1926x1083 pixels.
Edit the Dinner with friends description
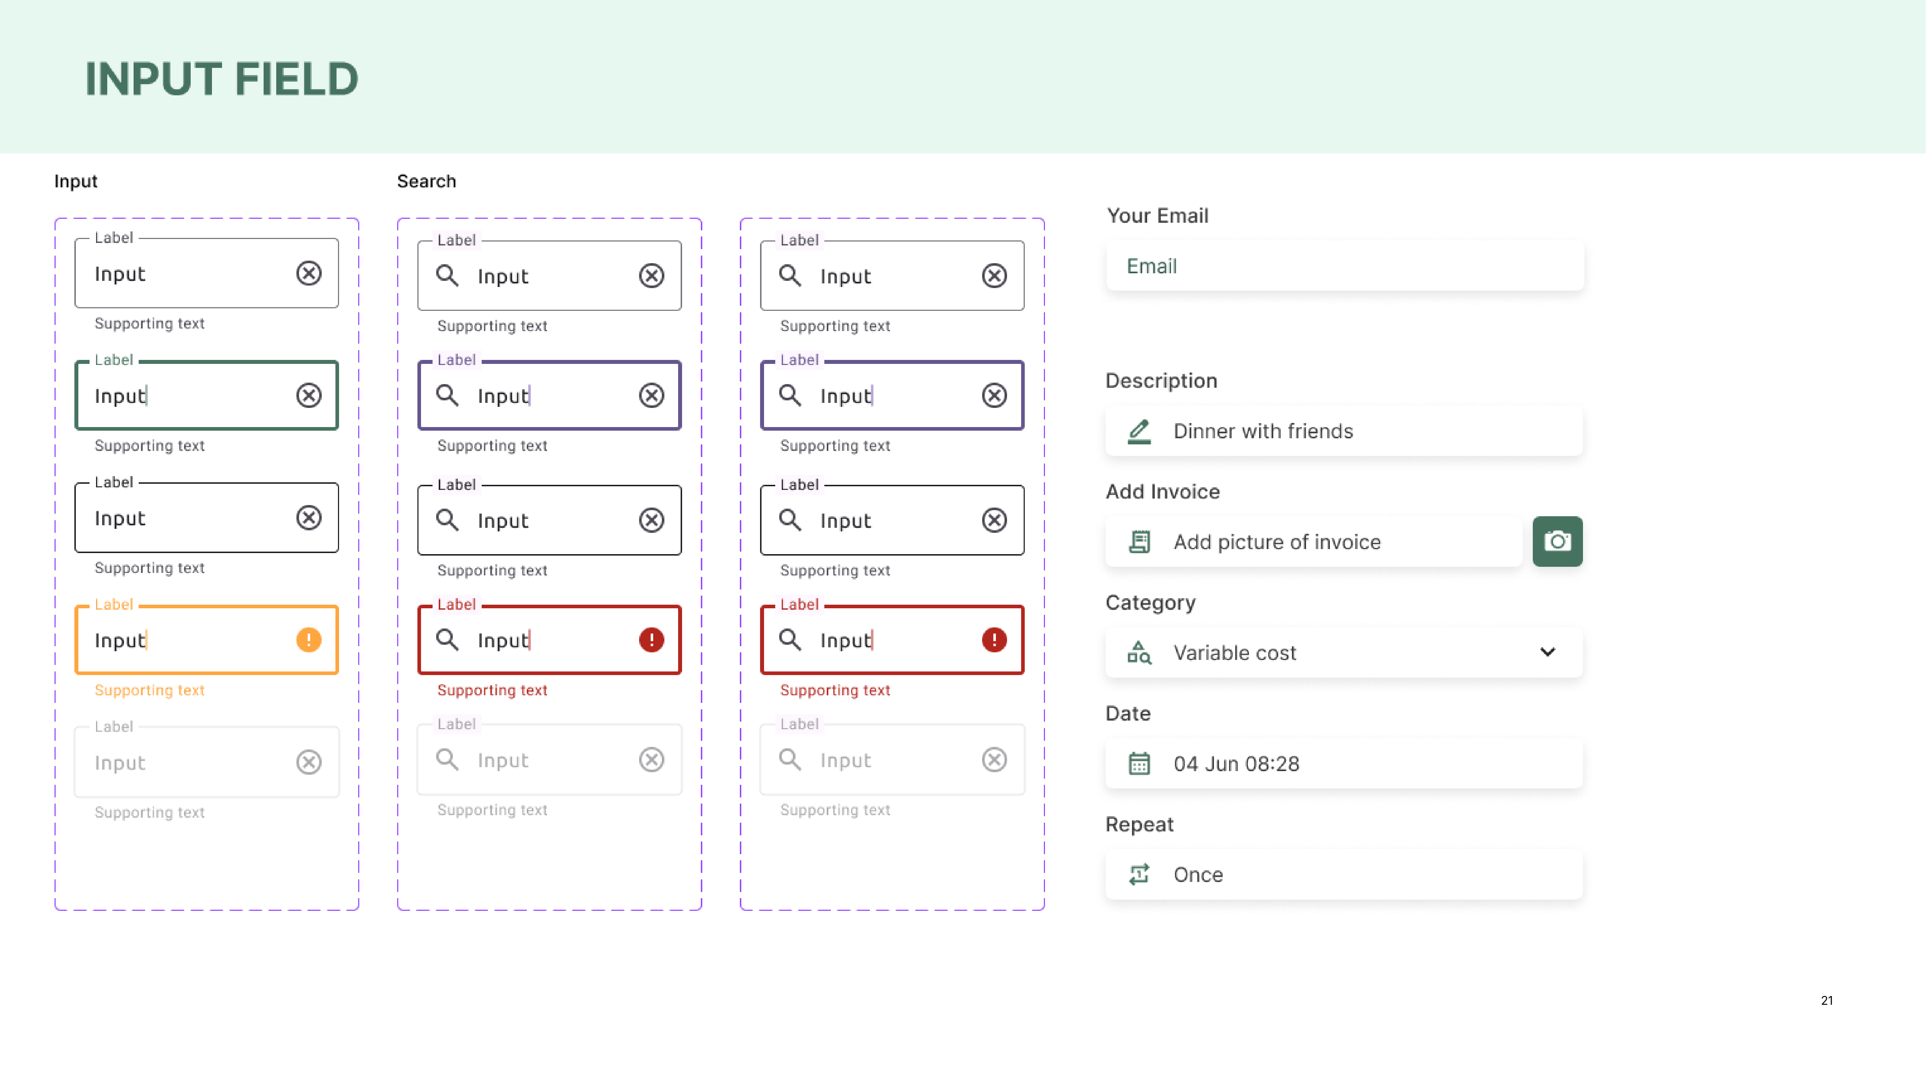[1344, 431]
